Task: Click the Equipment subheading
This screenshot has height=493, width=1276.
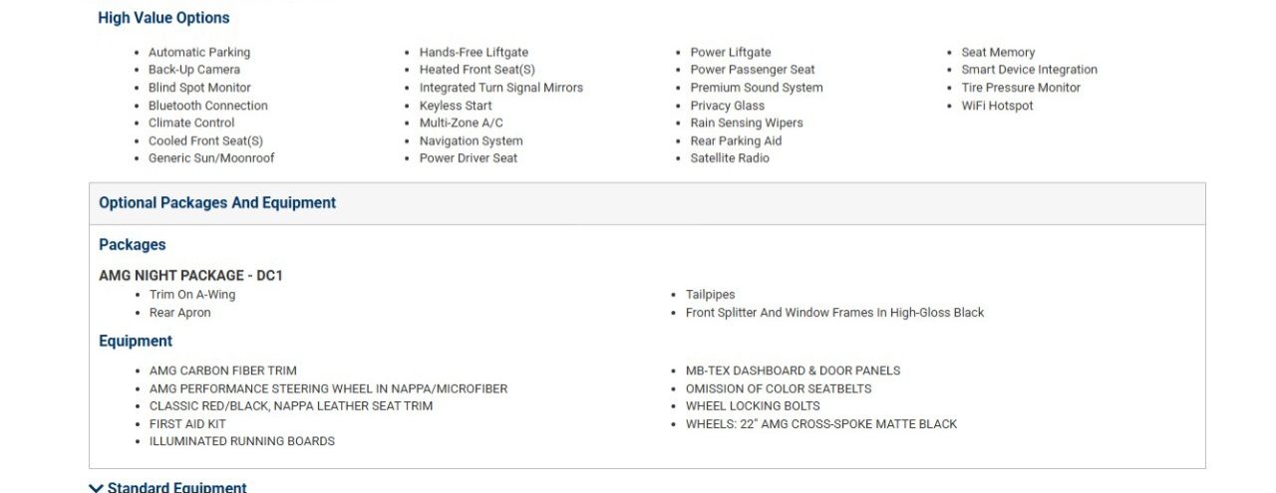Action: pos(136,342)
